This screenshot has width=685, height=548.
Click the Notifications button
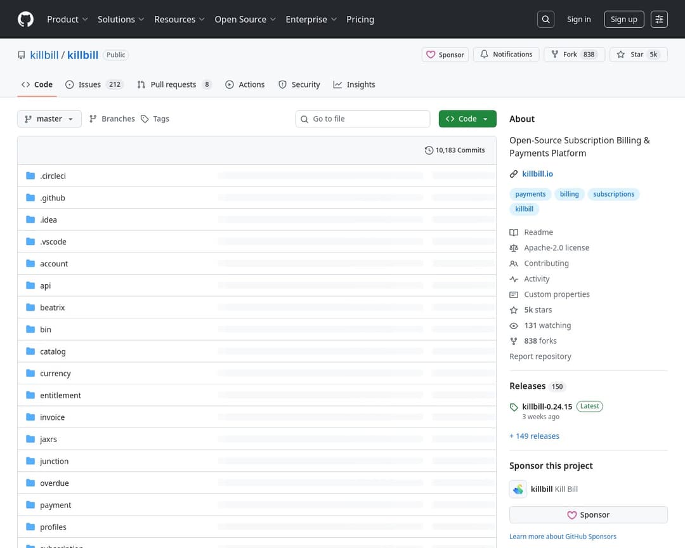click(x=506, y=55)
